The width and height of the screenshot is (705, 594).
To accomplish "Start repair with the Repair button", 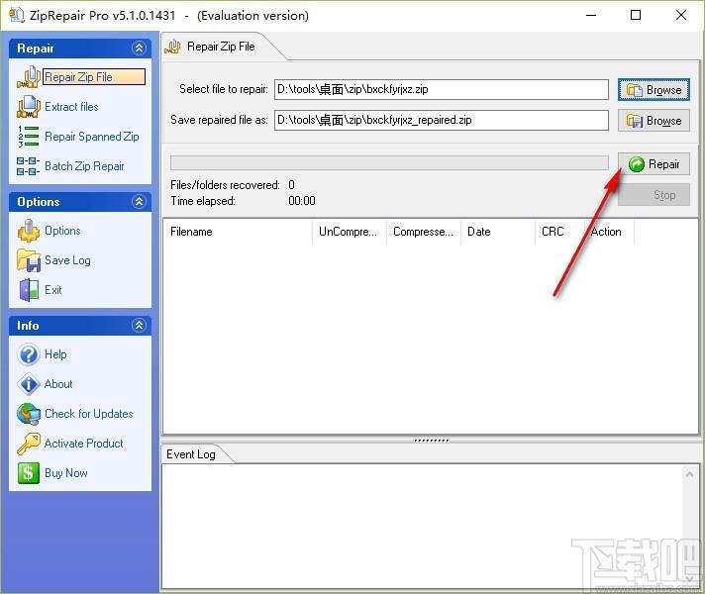I will [x=654, y=164].
